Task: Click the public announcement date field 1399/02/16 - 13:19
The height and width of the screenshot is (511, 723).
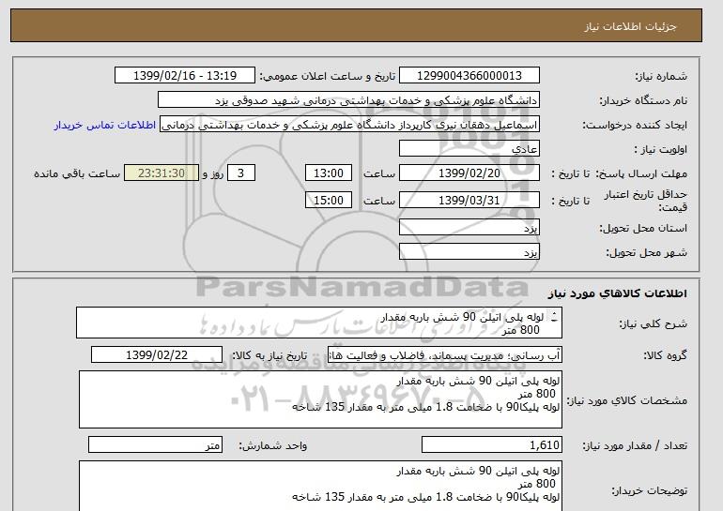Action: 184,76
